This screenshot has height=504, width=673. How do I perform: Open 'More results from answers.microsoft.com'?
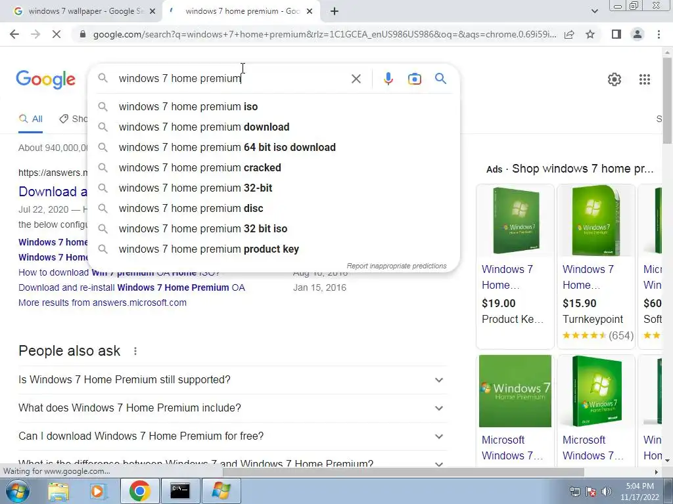tap(103, 303)
